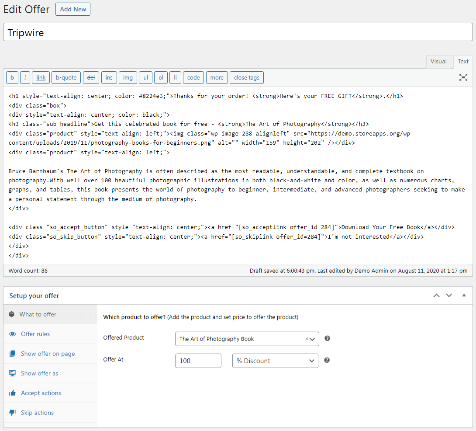The height and width of the screenshot is (431, 476).
Task: Open the Show offer on page tab
Action: click(x=50, y=354)
